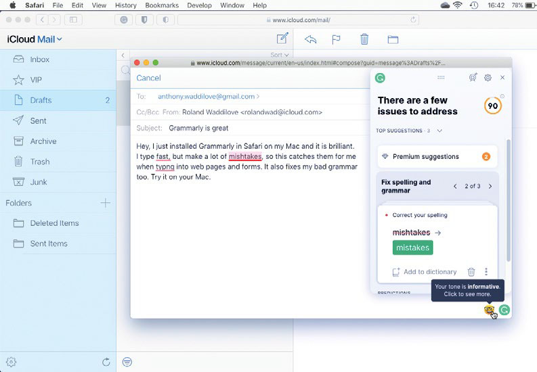The height and width of the screenshot is (372, 537).
Task: Select the Inbox mailbox
Action: click(x=58, y=60)
